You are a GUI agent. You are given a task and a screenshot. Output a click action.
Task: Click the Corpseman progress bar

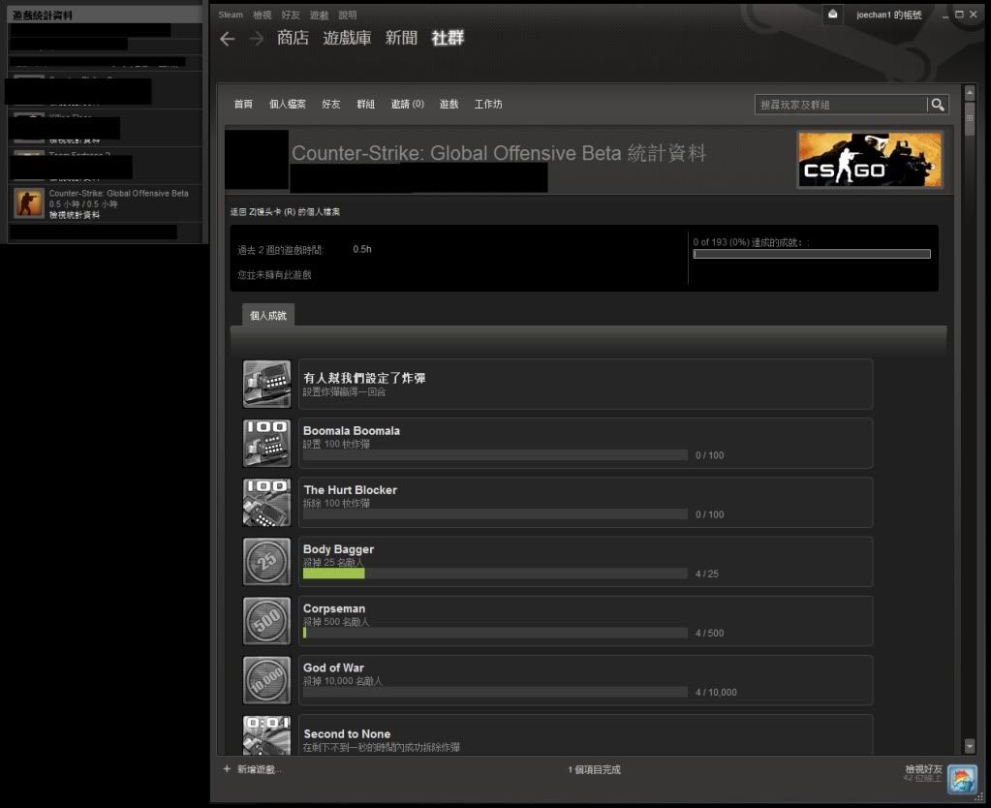[495, 633]
